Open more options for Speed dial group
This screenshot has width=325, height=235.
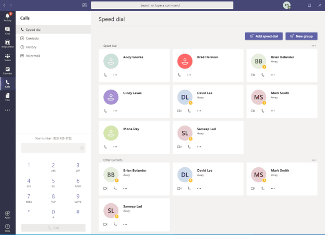pos(314,46)
